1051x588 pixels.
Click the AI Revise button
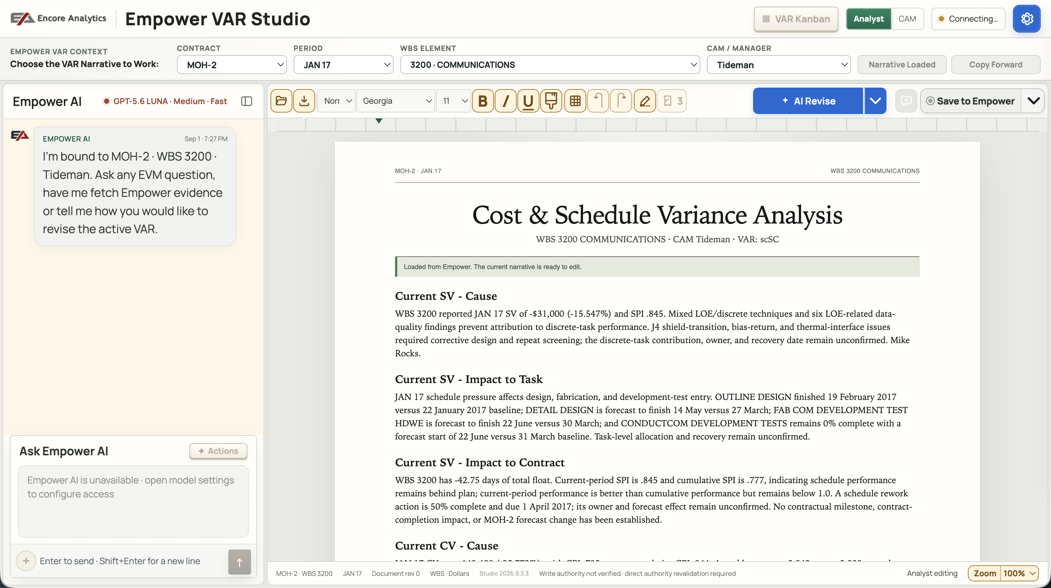[x=808, y=101]
